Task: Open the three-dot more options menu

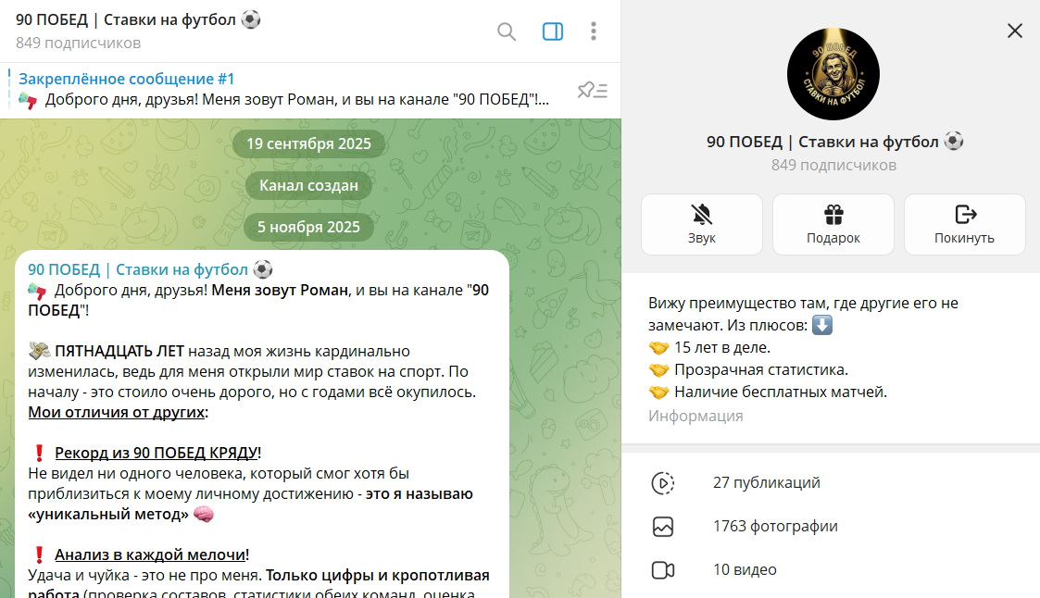Action: click(x=594, y=31)
